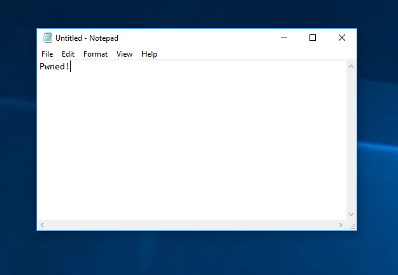Open the Format menu

pos(96,54)
